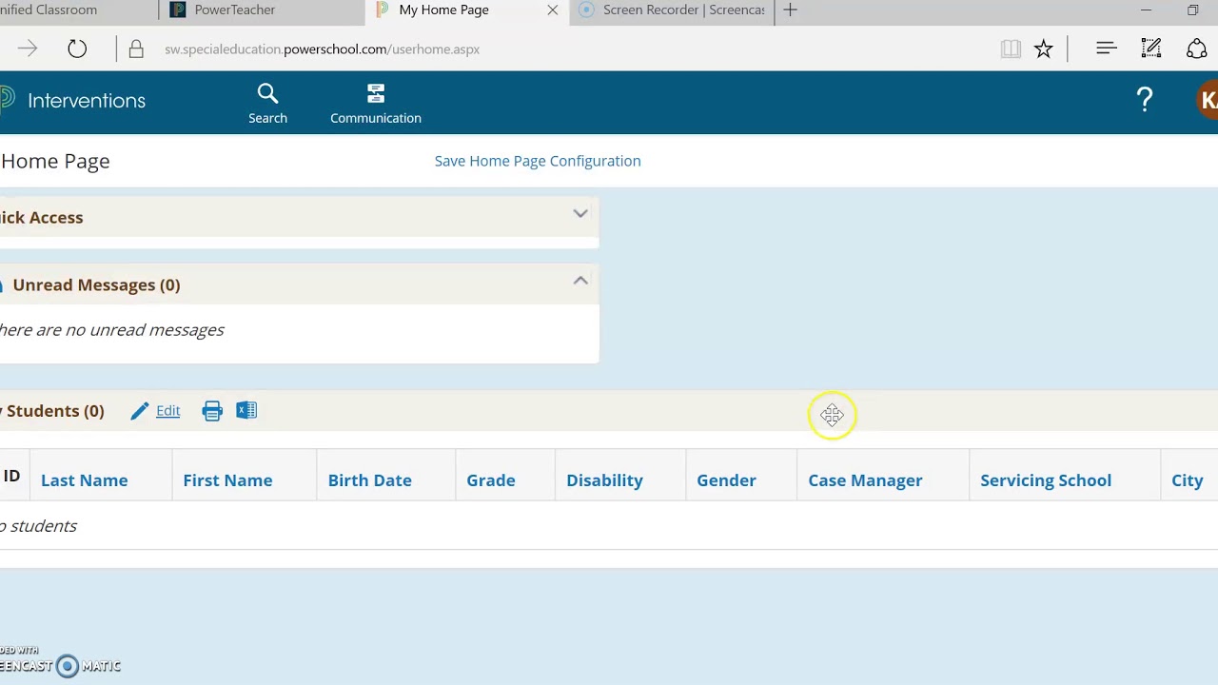This screenshot has height=685, width=1218.
Task: Sort by Birth Date column
Action: point(369,480)
